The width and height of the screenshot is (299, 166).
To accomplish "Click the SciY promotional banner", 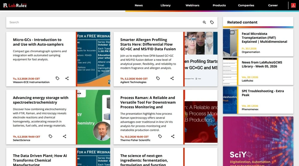I will [258, 141].
